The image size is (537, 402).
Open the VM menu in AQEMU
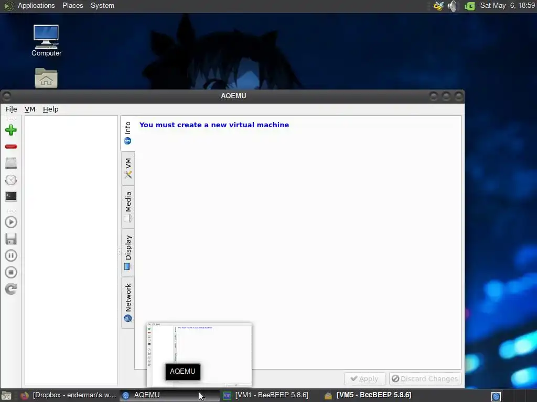pos(30,109)
